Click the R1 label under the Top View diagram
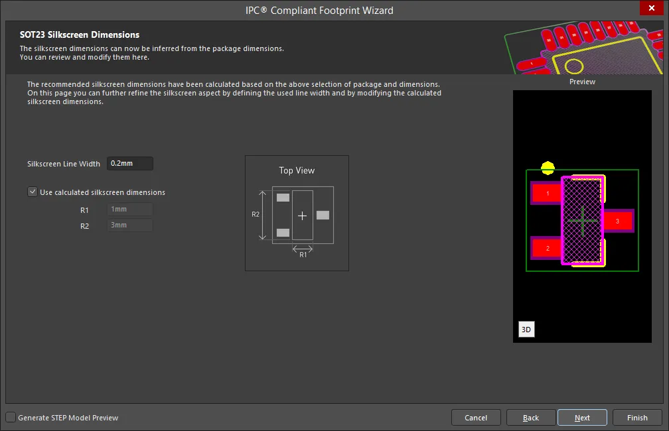This screenshot has height=431, width=669. pyautogui.click(x=303, y=255)
